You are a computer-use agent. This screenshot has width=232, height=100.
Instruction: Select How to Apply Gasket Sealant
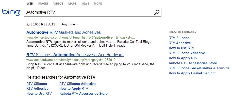(192, 73)
